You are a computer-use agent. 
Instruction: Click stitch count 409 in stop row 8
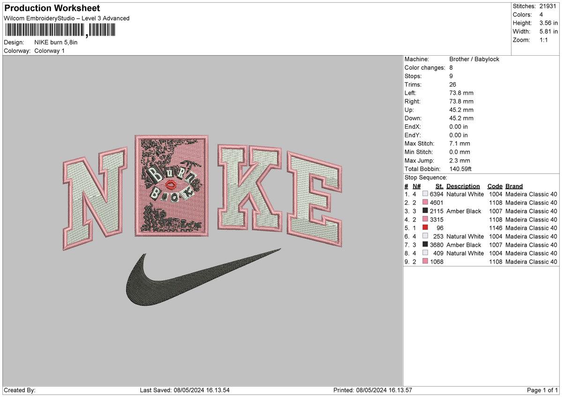[438, 253]
